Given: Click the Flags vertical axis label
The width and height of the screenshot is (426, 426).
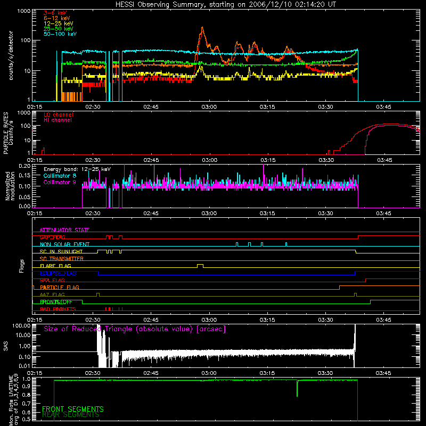Looking at the screenshot, I should point(22,266).
